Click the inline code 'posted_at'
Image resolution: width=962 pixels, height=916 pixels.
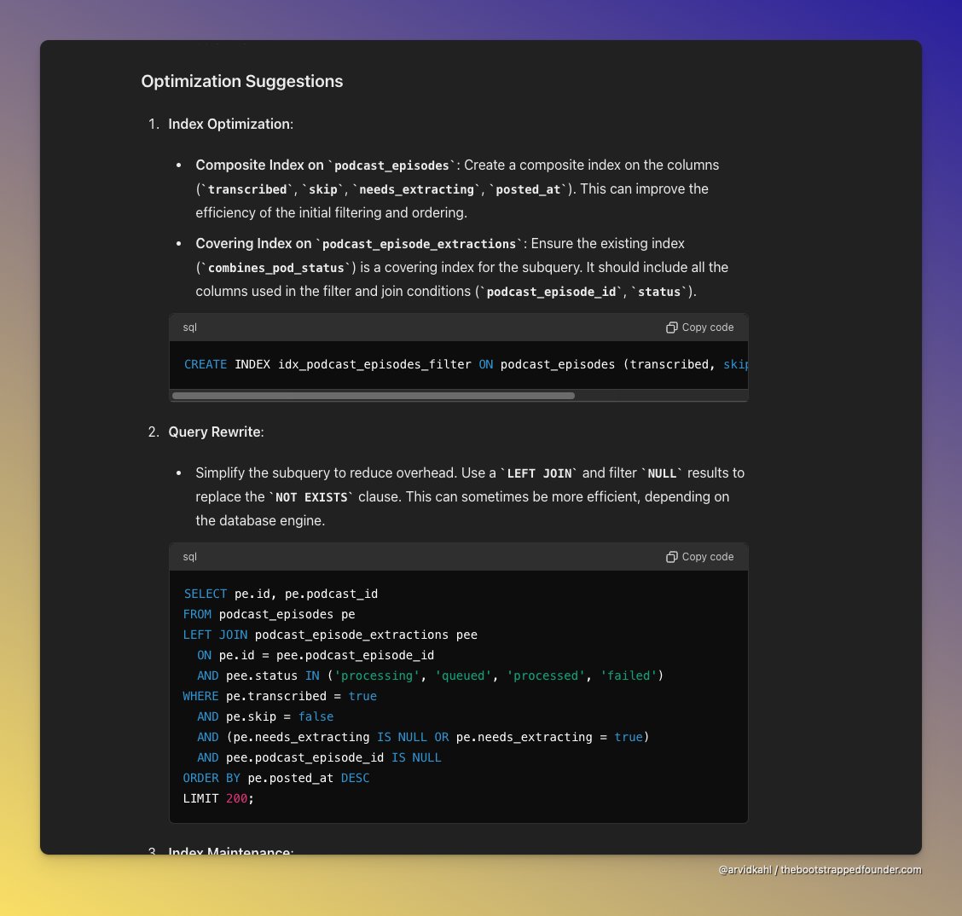pos(528,189)
